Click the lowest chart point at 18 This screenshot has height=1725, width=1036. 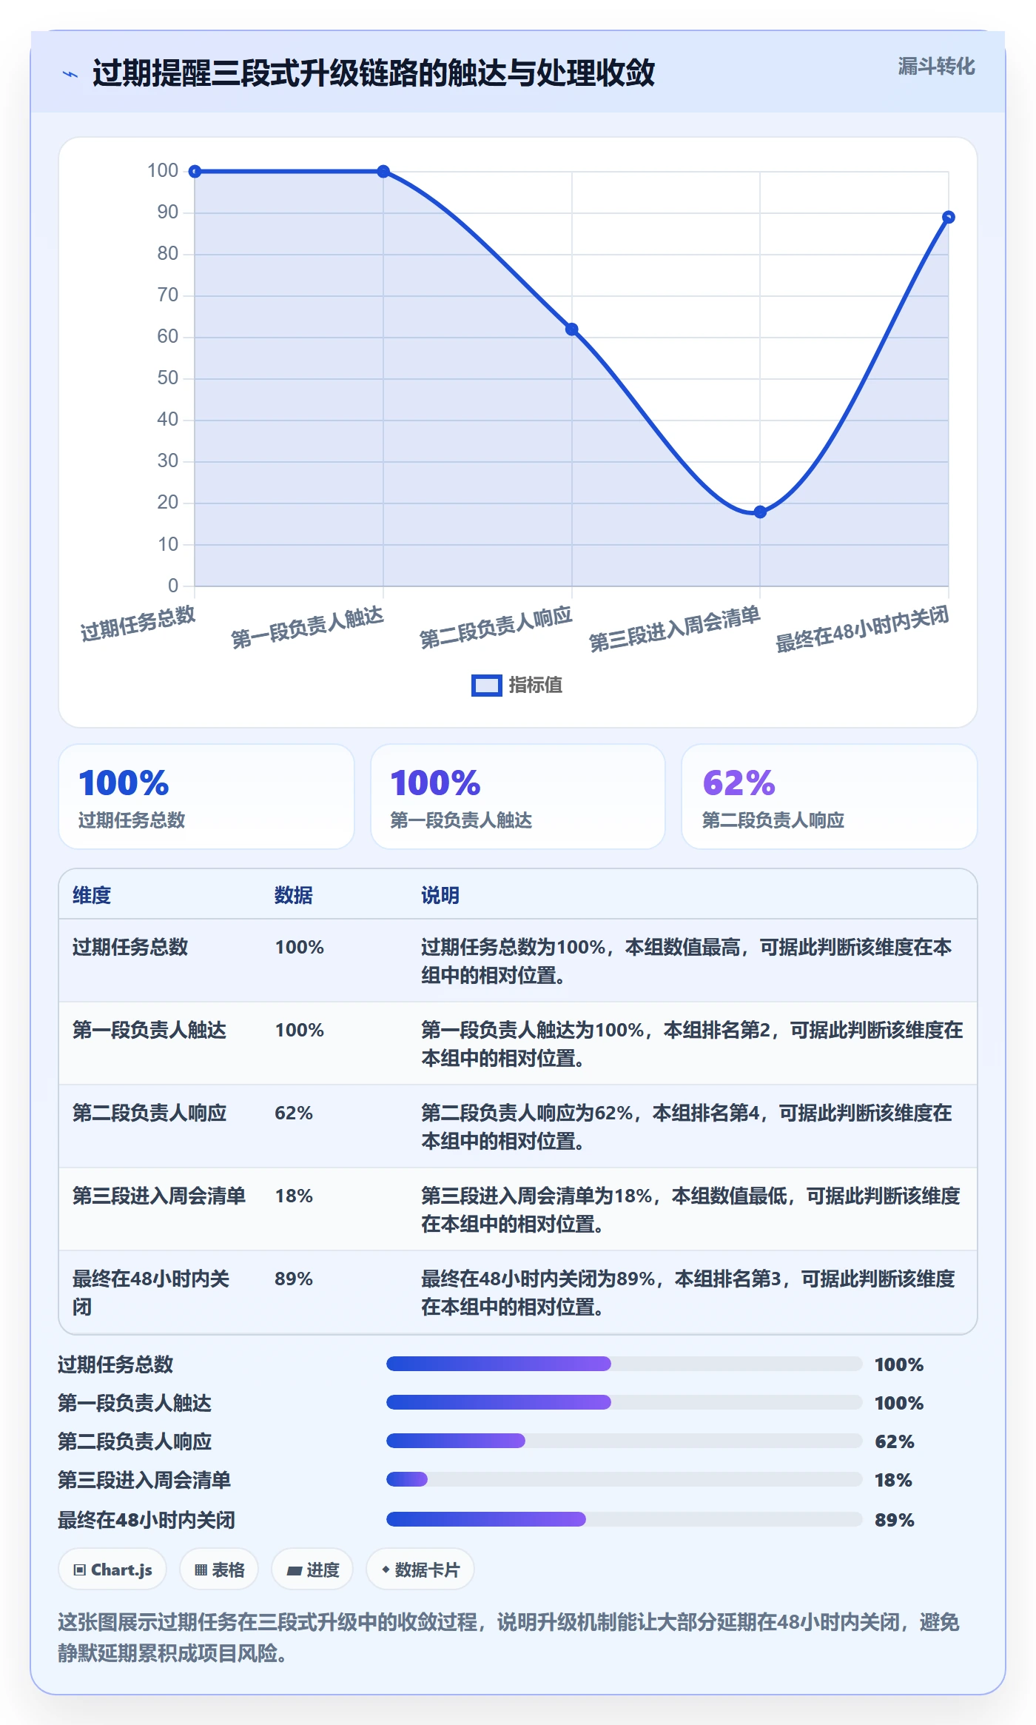point(760,512)
